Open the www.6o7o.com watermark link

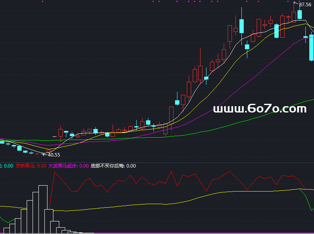pyautogui.click(x=259, y=109)
